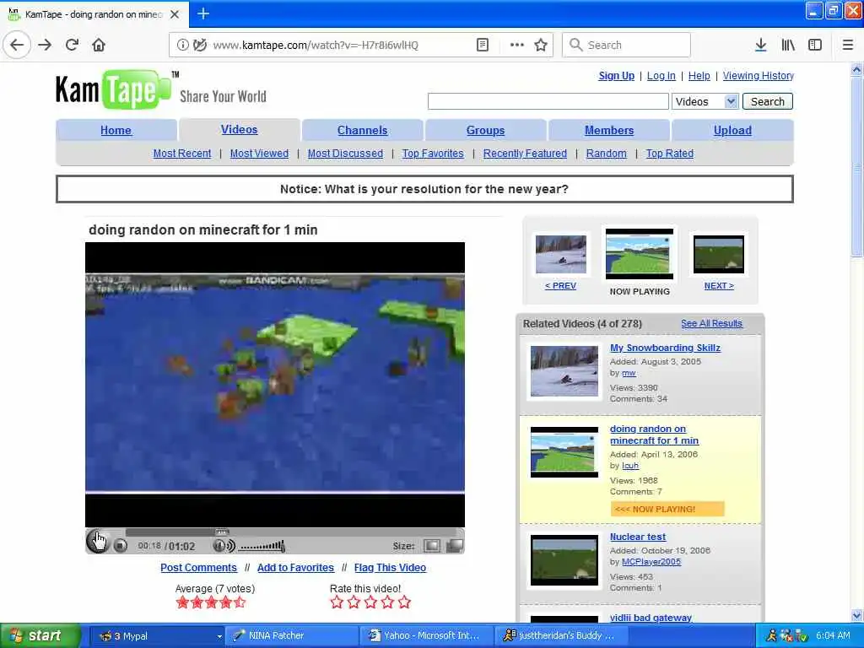Open page actions three-dot menu
The height and width of the screenshot is (648, 864).
coord(517,45)
